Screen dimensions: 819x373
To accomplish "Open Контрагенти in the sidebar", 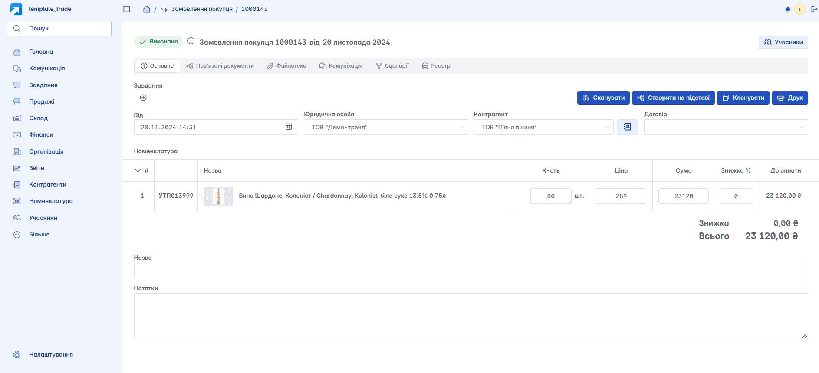I will coord(48,184).
